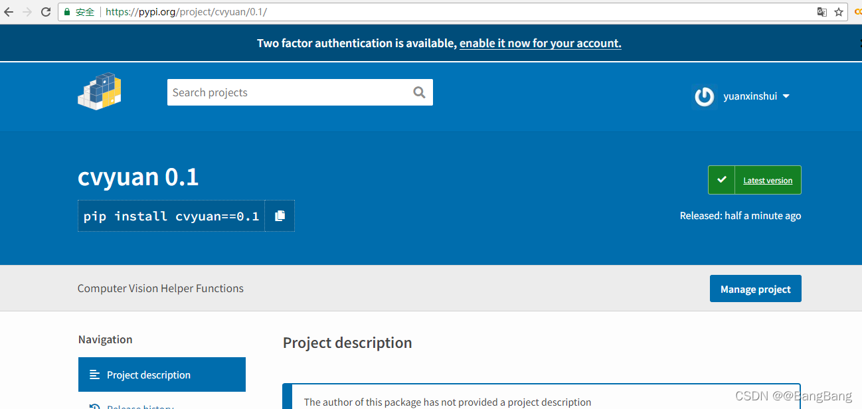Expand the yuanxinshui account dropdown arrow
The height and width of the screenshot is (409, 862).
(x=786, y=96)
